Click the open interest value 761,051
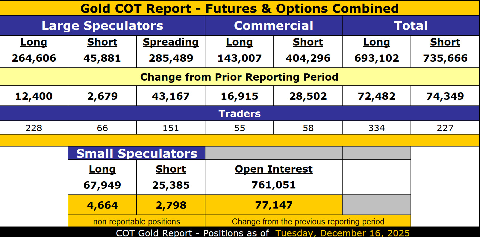This screenshot has height=237, width=480. coord(273,185)
